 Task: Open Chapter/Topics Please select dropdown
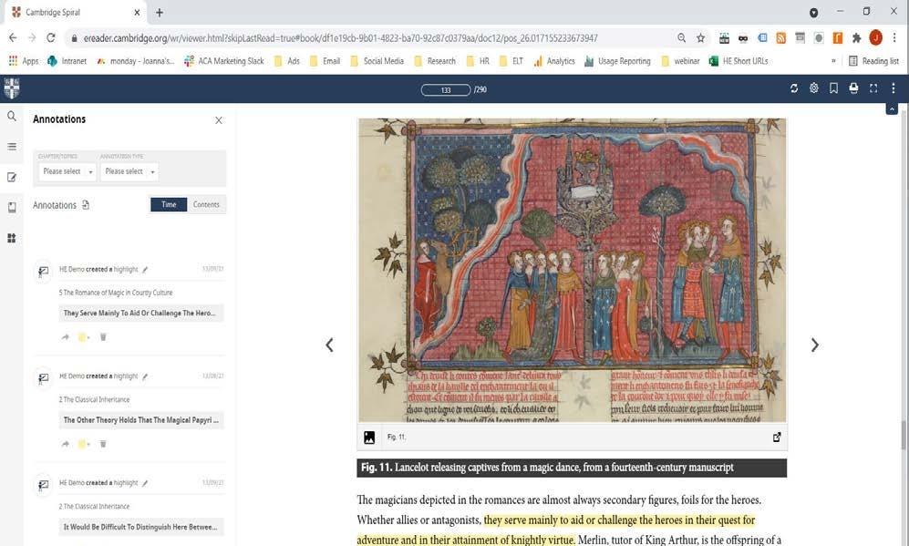pyautogui.click(x=67, y=171)
